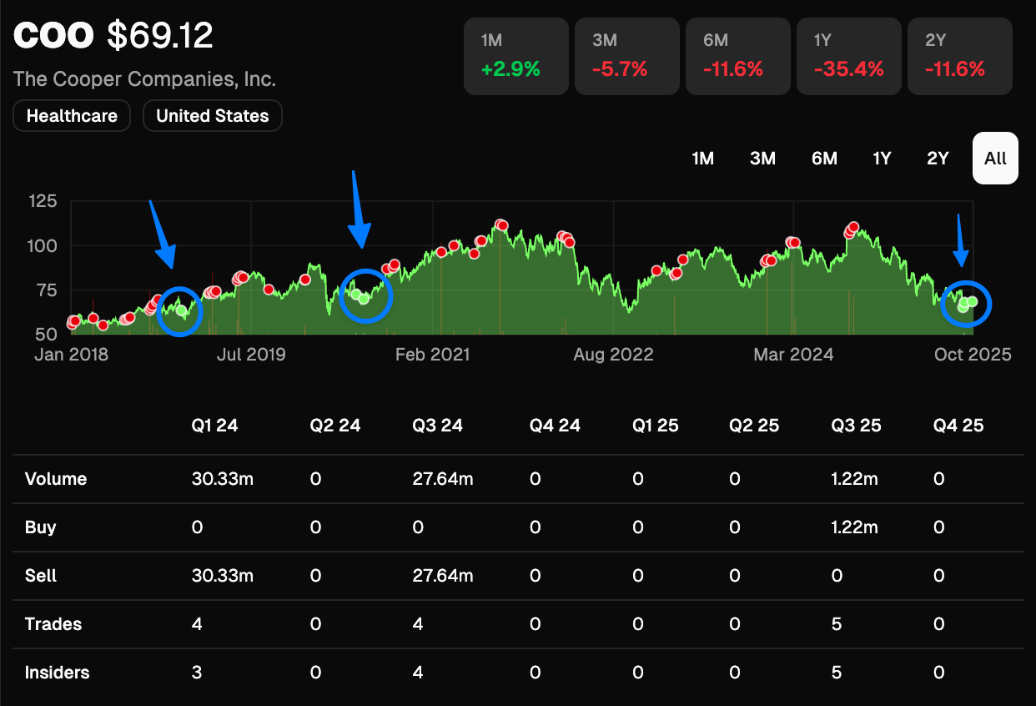This screenshot has width=1036, height=706.
Task: Select the 6M chart range button
Action: [x=824, y=159]
